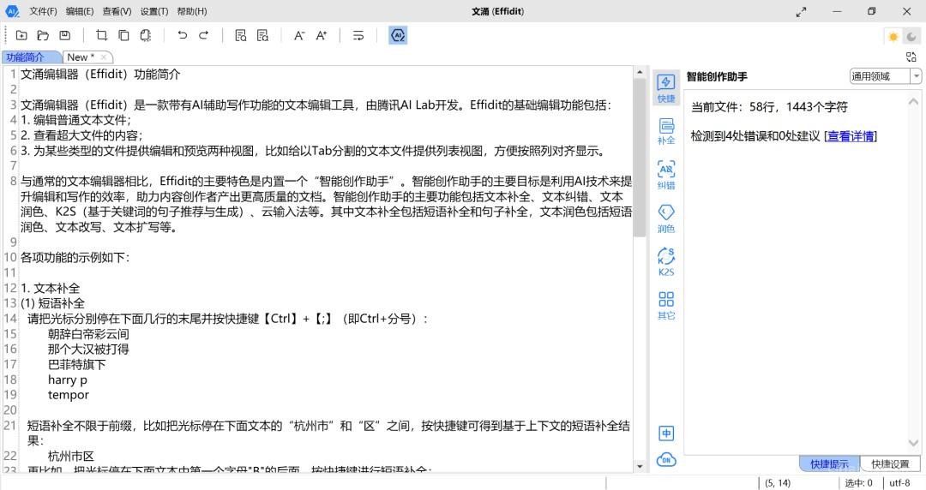
Task: Click the undo arrow icon
Action: 182,35
